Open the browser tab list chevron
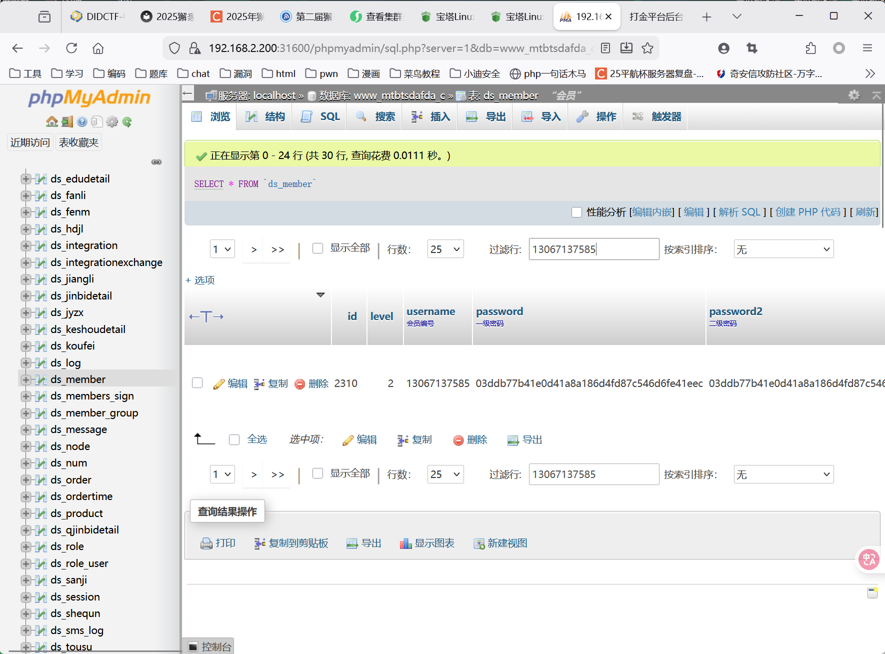885x654 pixels. [736, 17]
